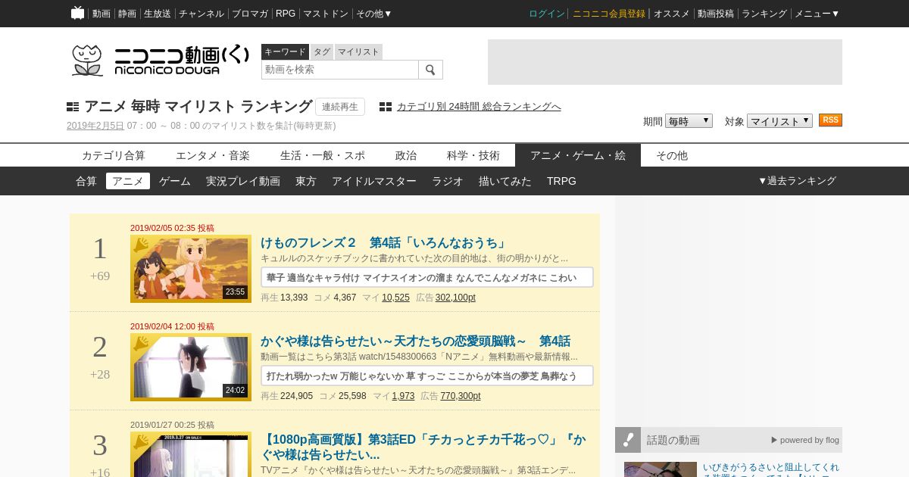
Task: Click into the 動画を検索 search field
Action: point(340,70)
